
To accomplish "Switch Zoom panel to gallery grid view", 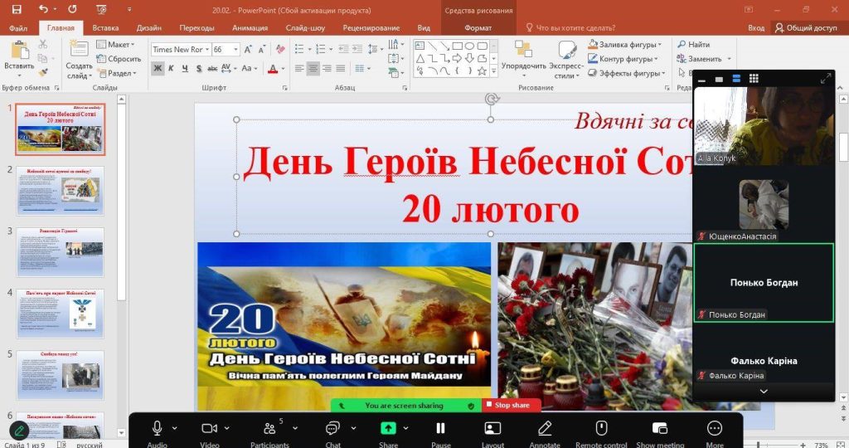I will pos(754,79).
